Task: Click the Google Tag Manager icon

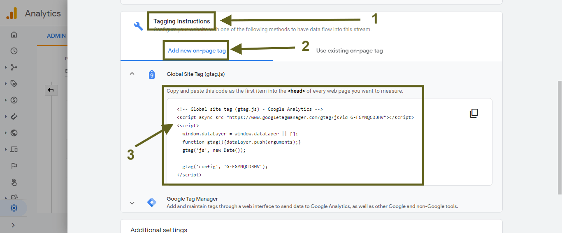Action: pos(152,202)
